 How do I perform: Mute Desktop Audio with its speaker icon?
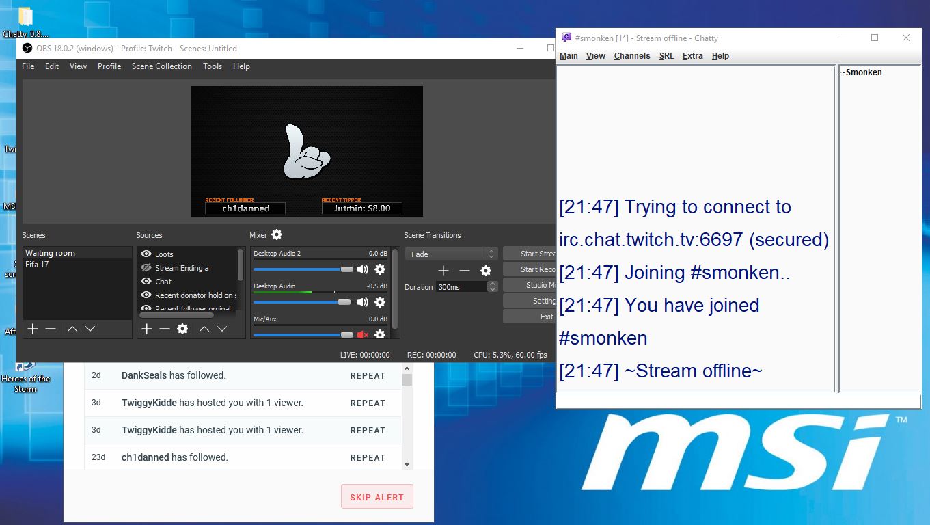click(363, 302)
